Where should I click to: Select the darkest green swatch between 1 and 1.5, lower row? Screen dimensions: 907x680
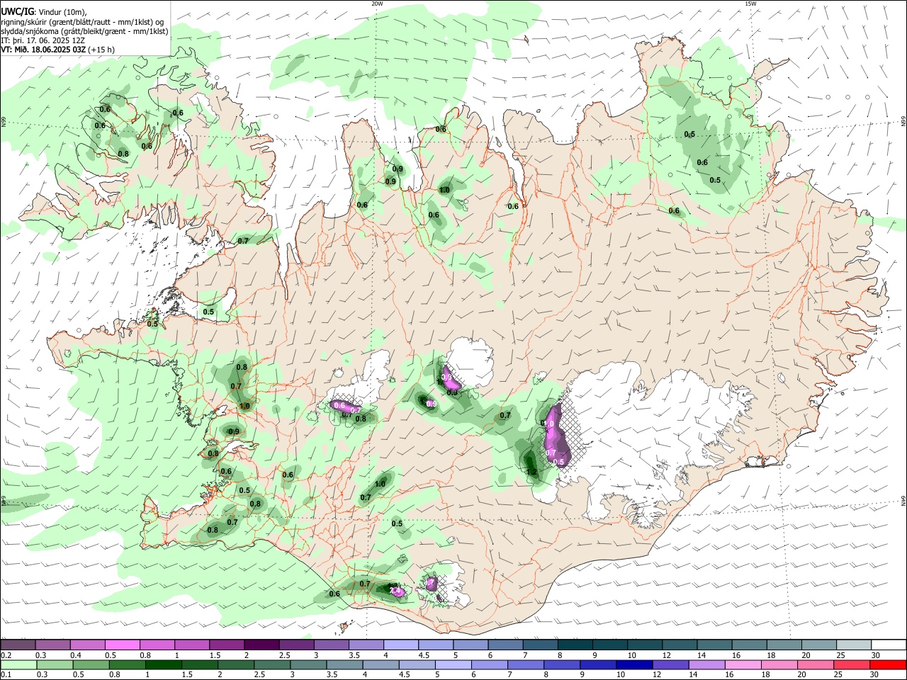[x=163, y=664]
